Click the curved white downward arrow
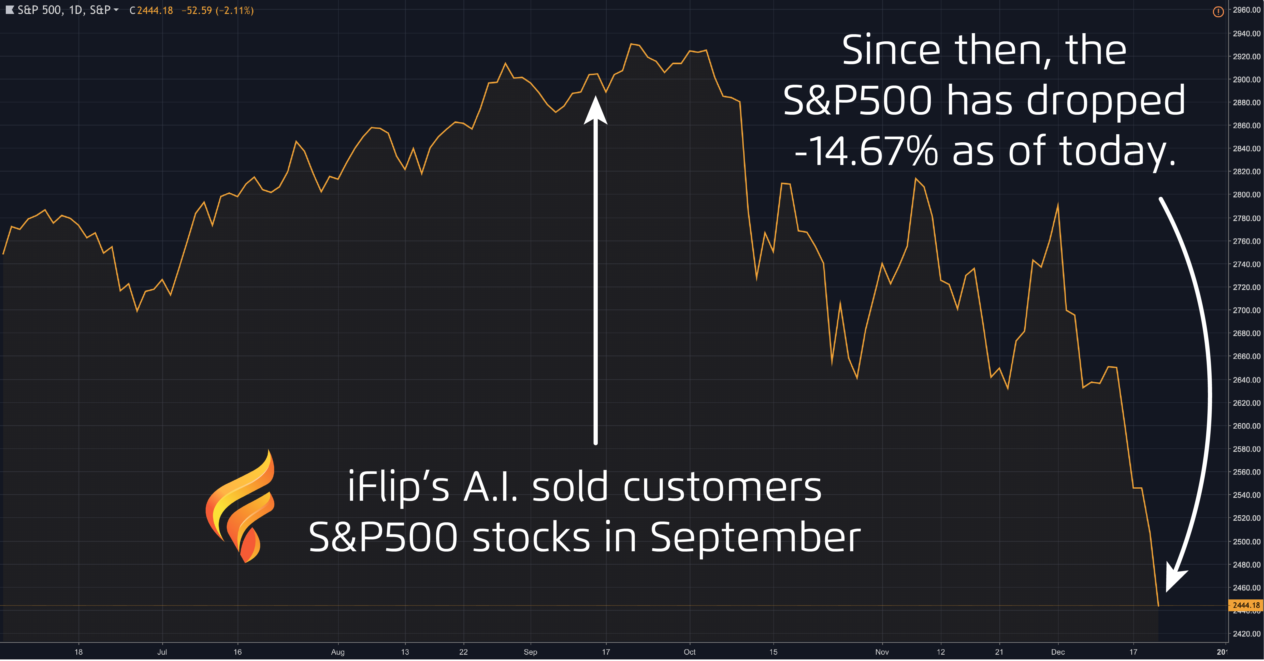 pyautogui.click(x=1197, y=392)
